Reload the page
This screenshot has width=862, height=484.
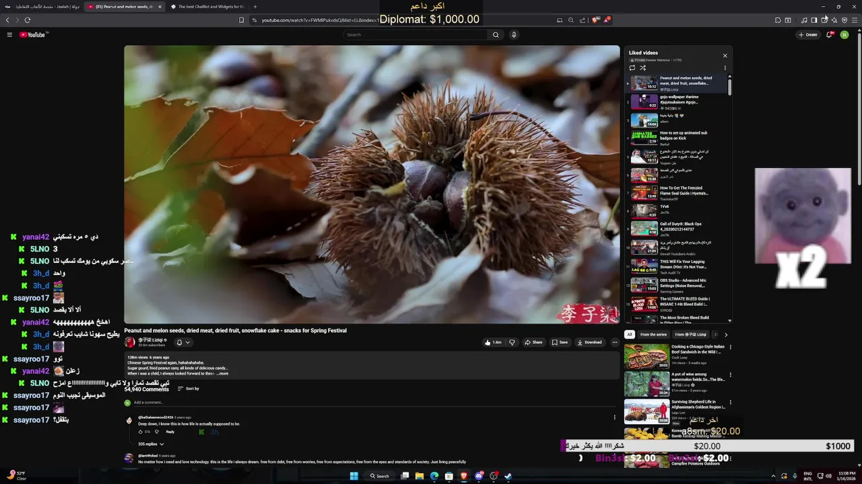27,20
